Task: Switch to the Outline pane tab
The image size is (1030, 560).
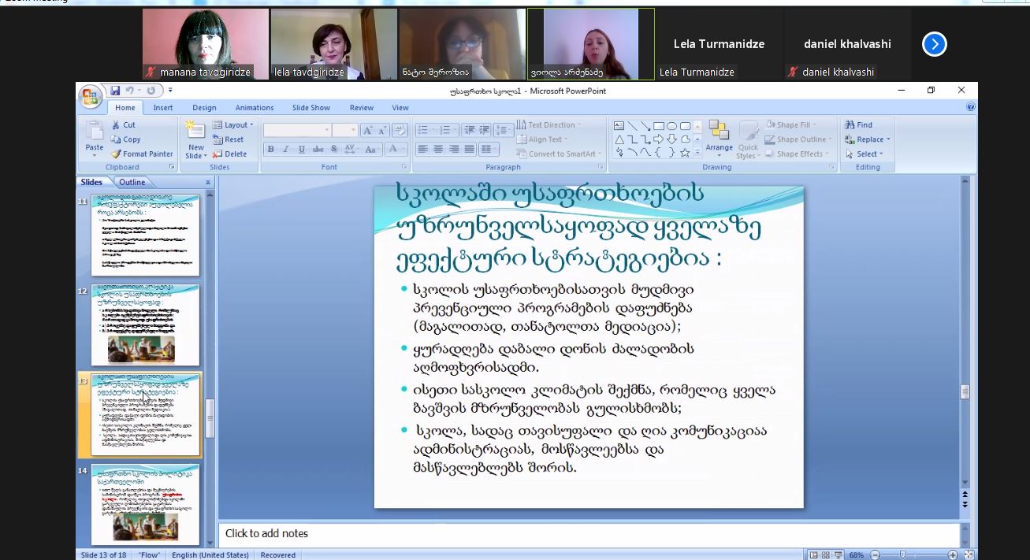Action: click(x=132, y=182)
